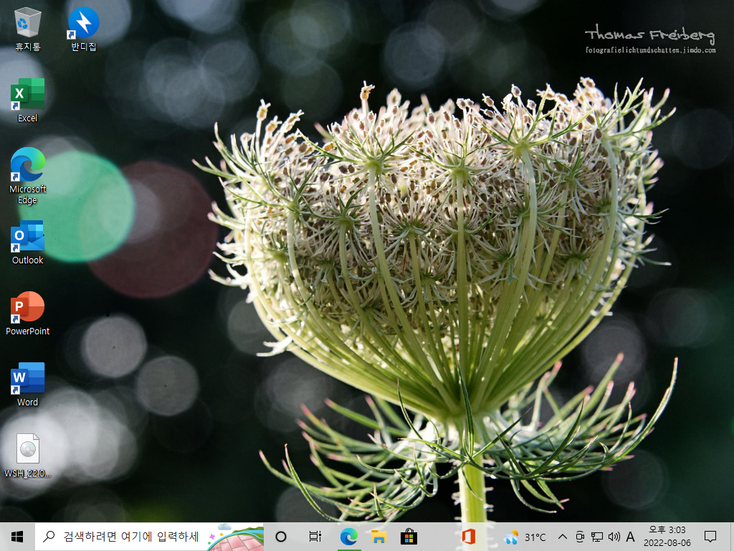This screenshot has height=551, width=734.
Task: Select the WSH_22.0 disc image file
Action: (x=28, y=456)
